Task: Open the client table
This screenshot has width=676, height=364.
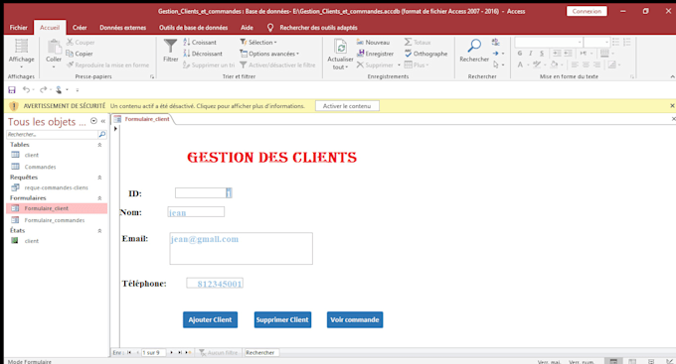Action: click(x=32, y=155)
